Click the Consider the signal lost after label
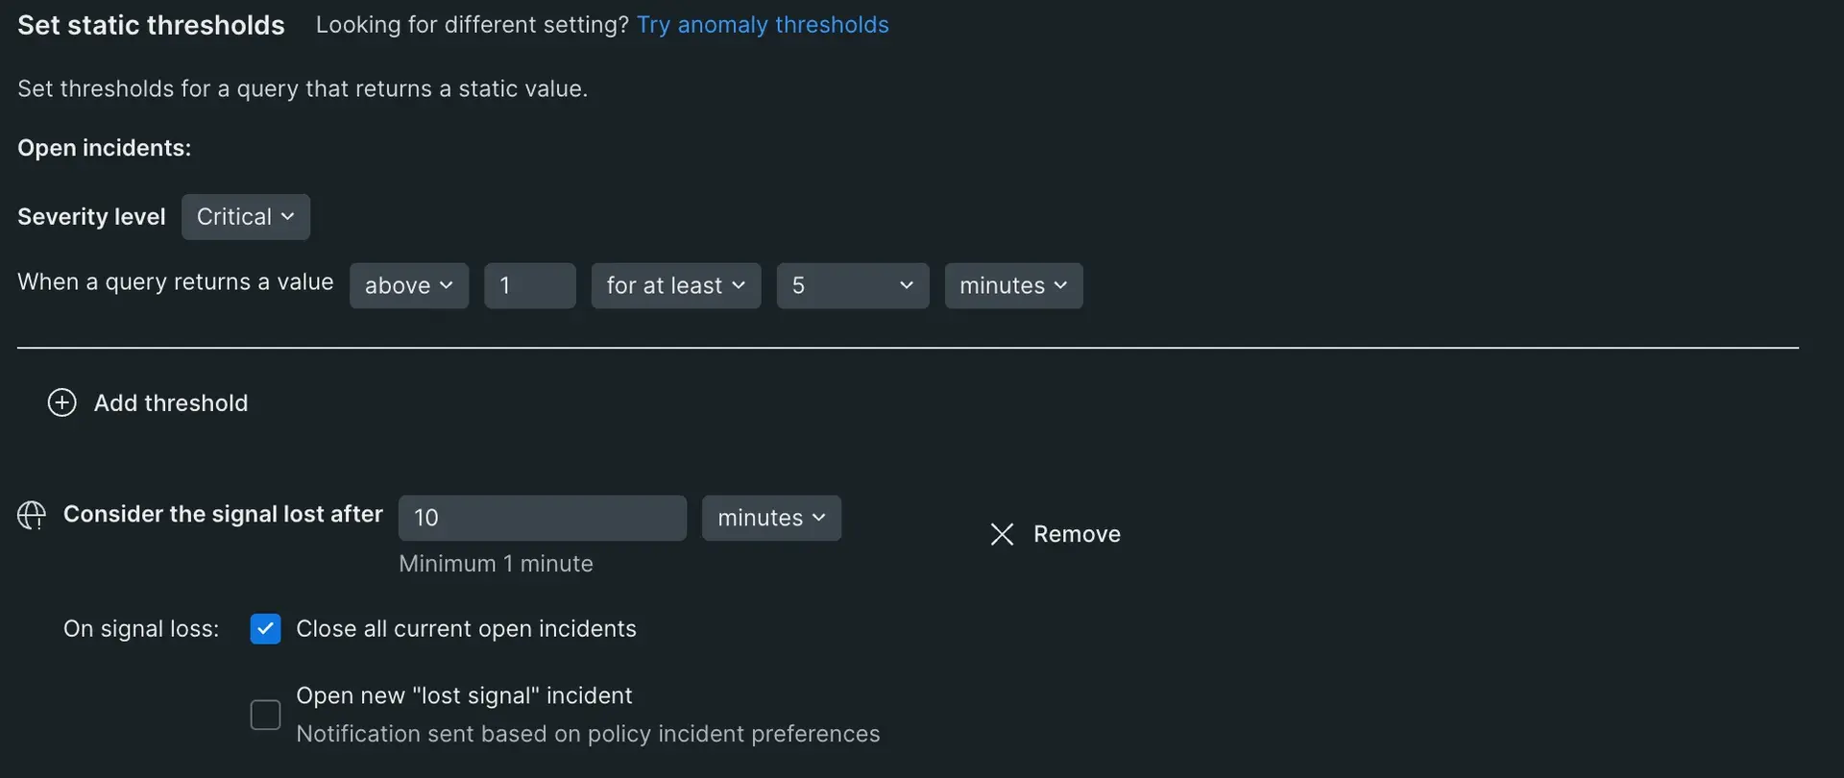 223,515
